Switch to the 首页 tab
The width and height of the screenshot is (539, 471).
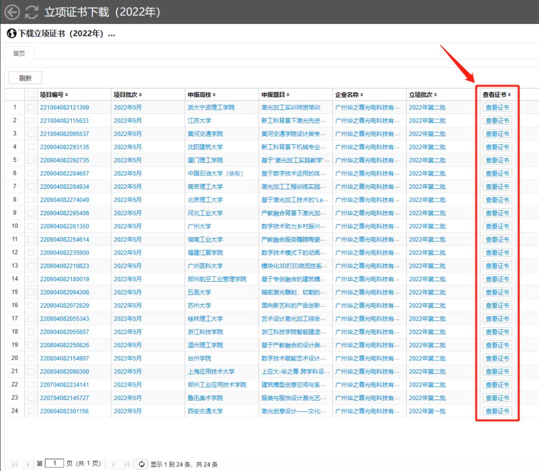point(19,53)
